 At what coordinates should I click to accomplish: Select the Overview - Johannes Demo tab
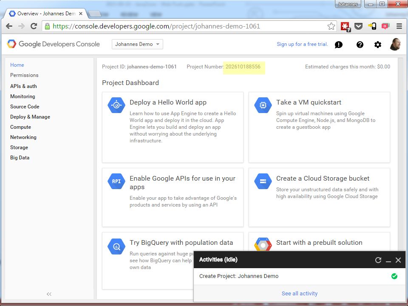pyautogui.click(x=46, y=14)
